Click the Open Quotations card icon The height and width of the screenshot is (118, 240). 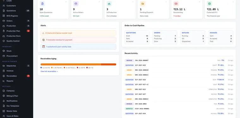[x=42, y=4]
